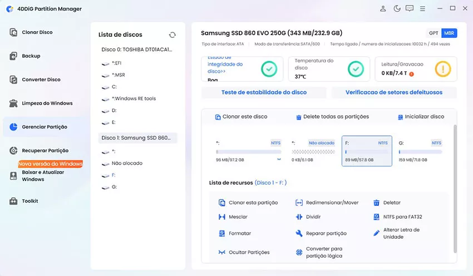The width and height of the screenshot is (473, 276).
Task: Click the Temperatura do disco check icon
Action: point(356,69)
